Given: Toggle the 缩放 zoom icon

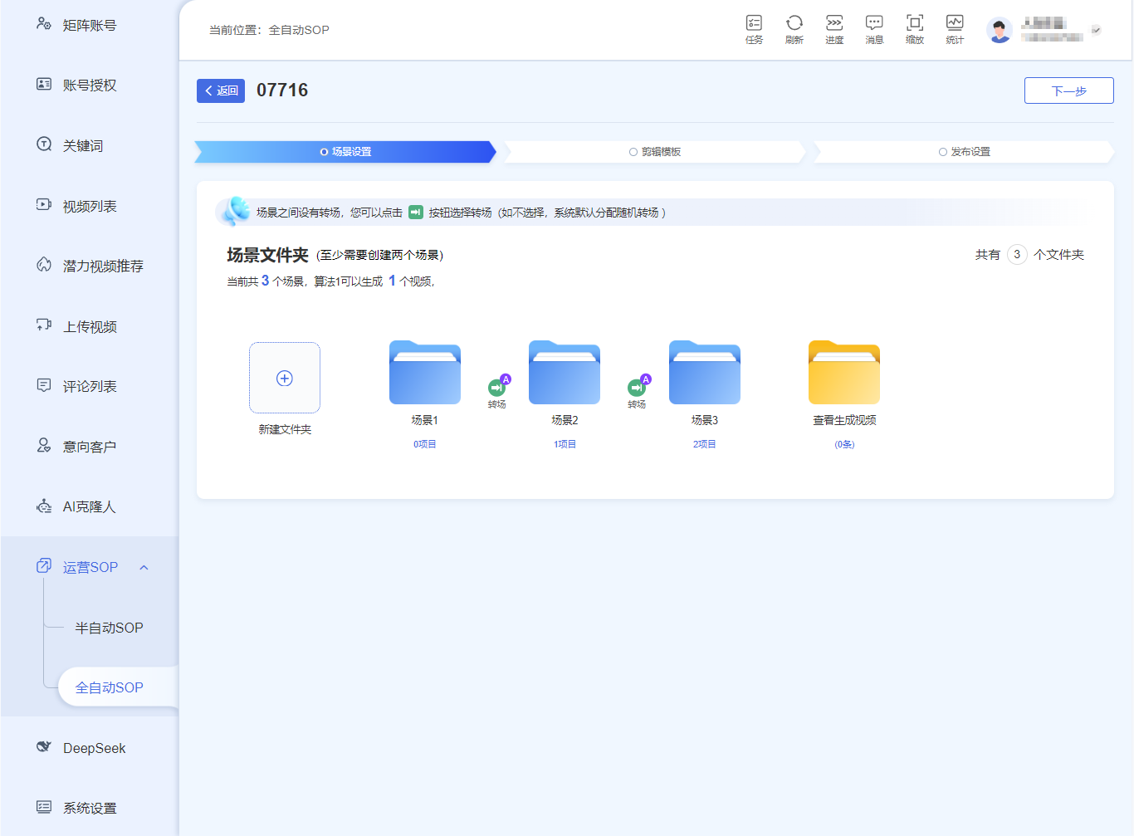Looking at the screenshot, I should click(915, 29).
